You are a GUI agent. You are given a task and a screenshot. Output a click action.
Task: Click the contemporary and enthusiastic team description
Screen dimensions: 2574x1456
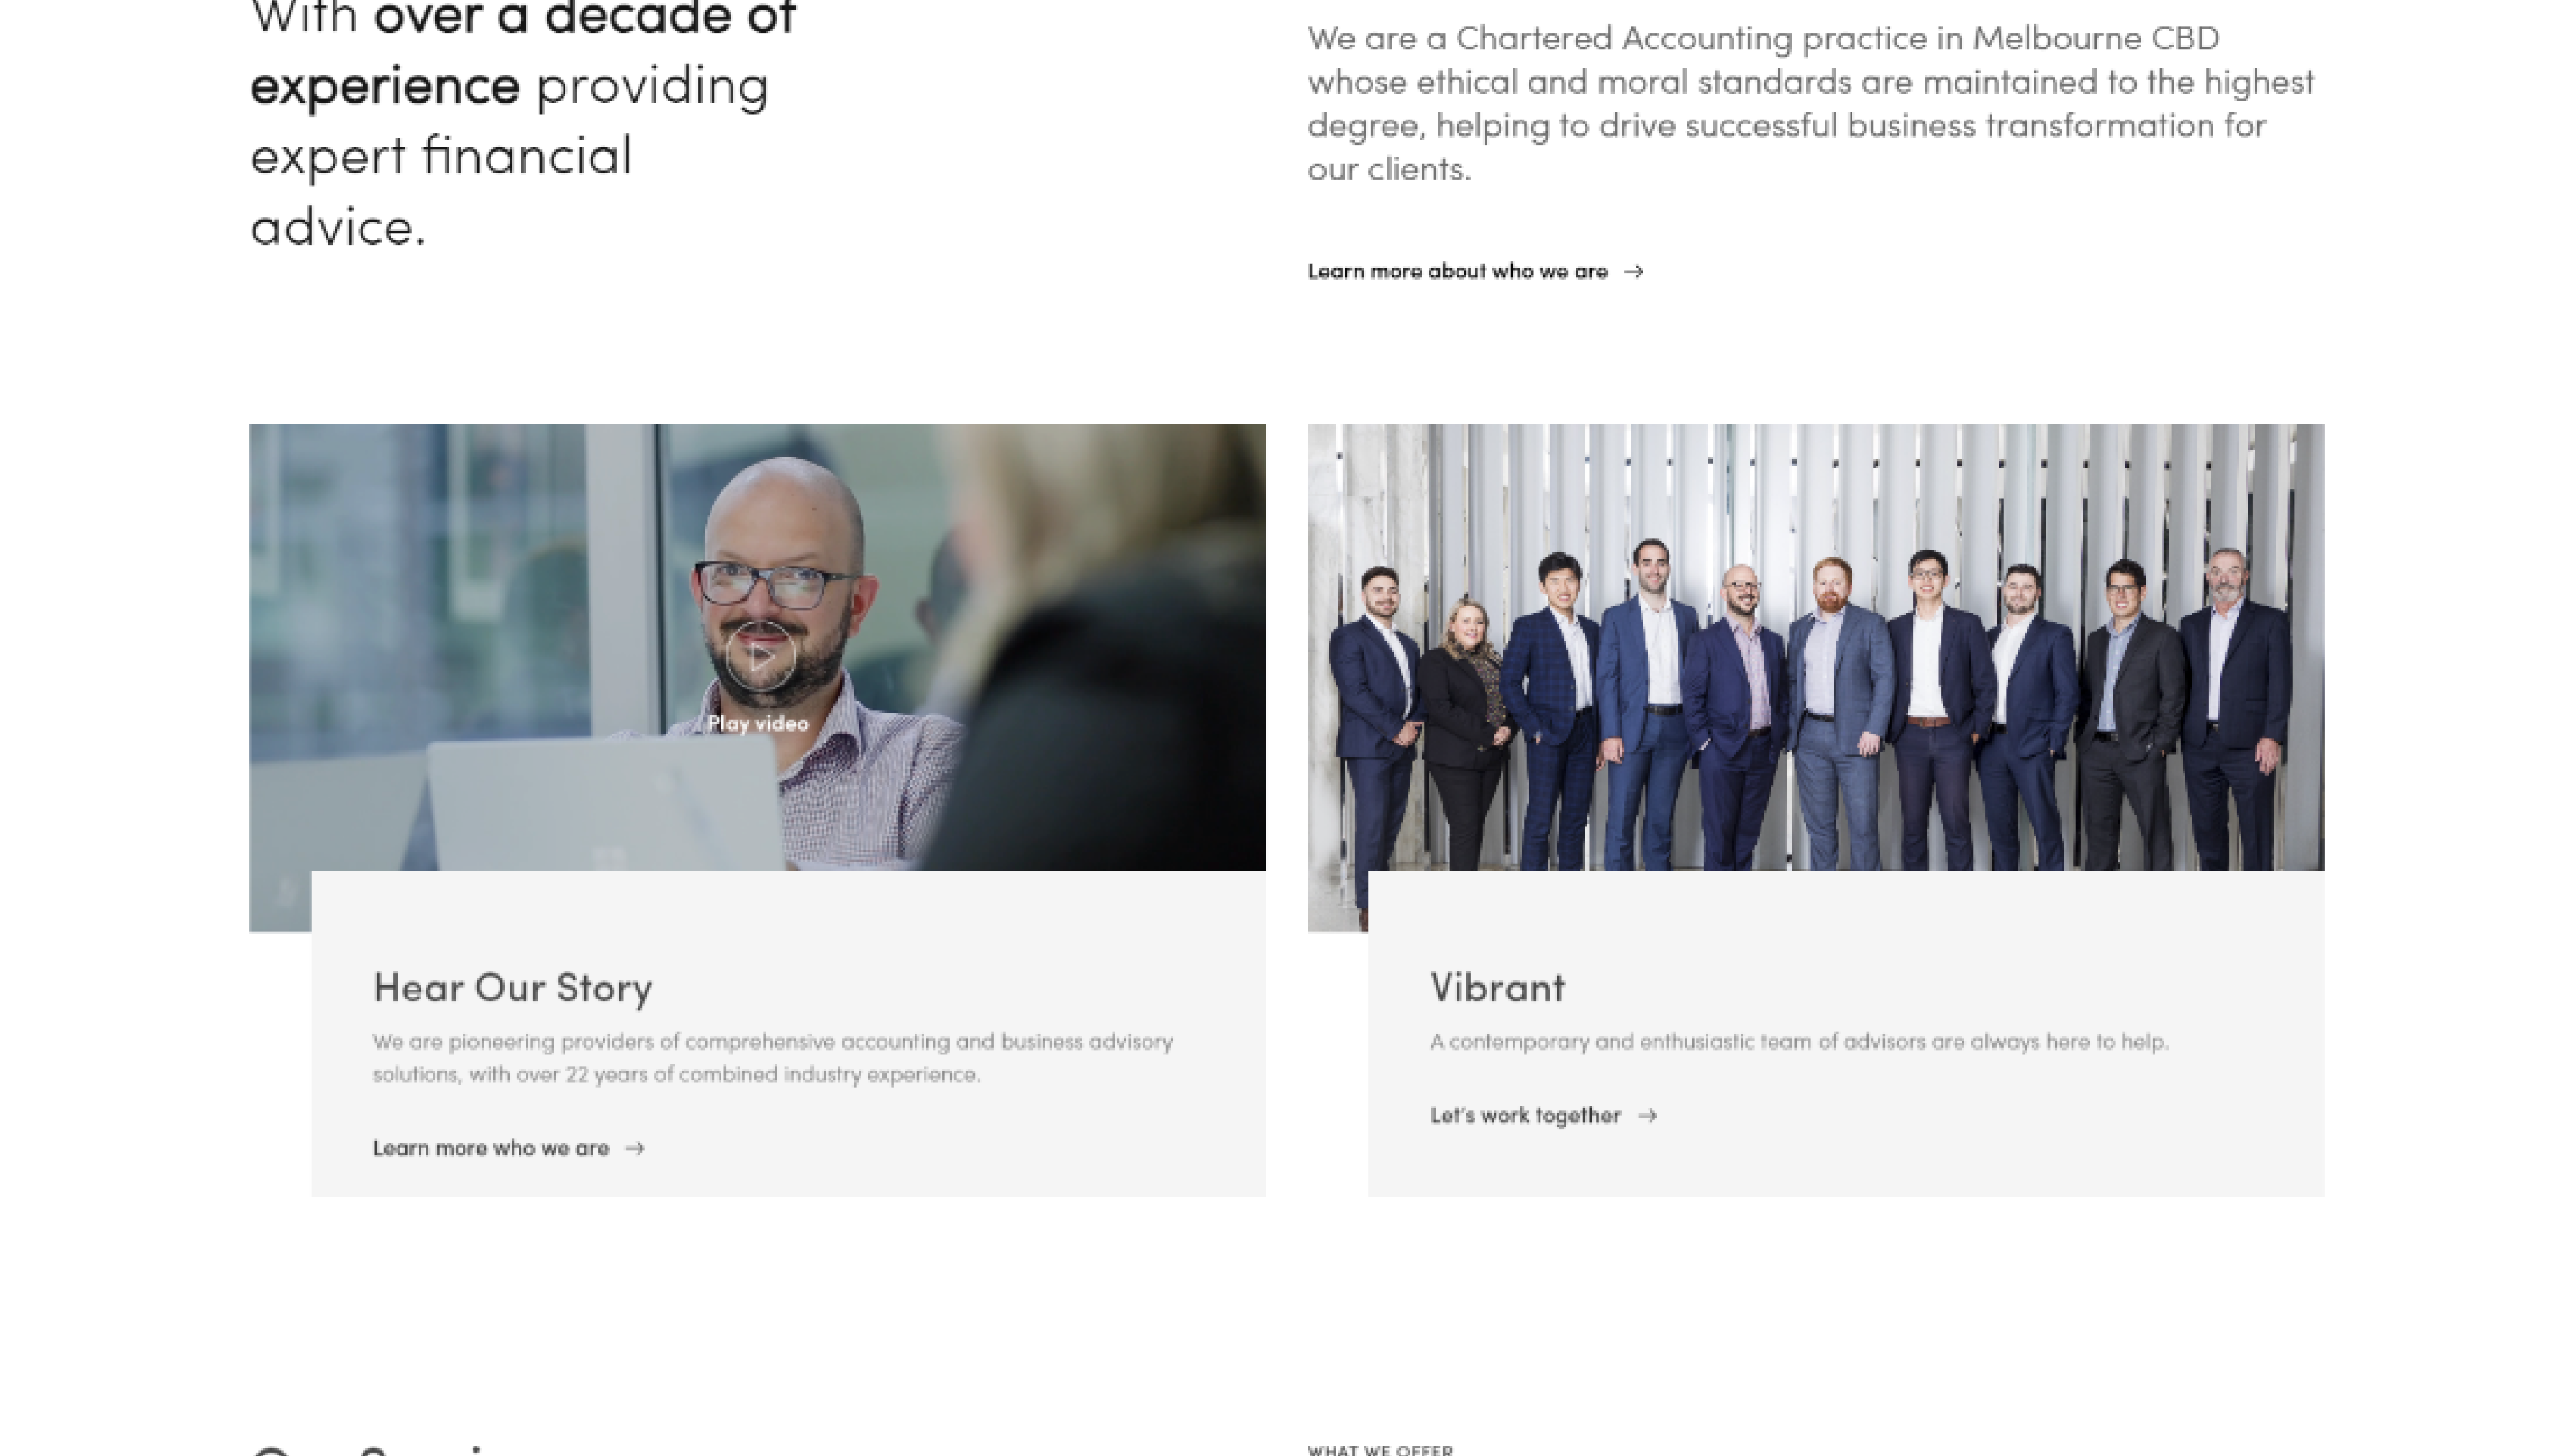click(x=1799, y=1042)
